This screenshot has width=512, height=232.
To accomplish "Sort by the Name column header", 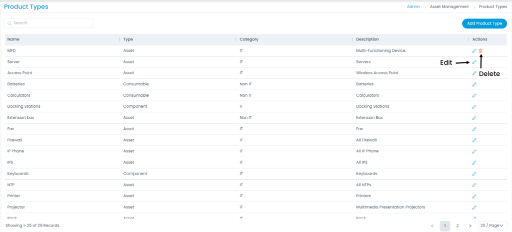I will click(x=13, y=39).
